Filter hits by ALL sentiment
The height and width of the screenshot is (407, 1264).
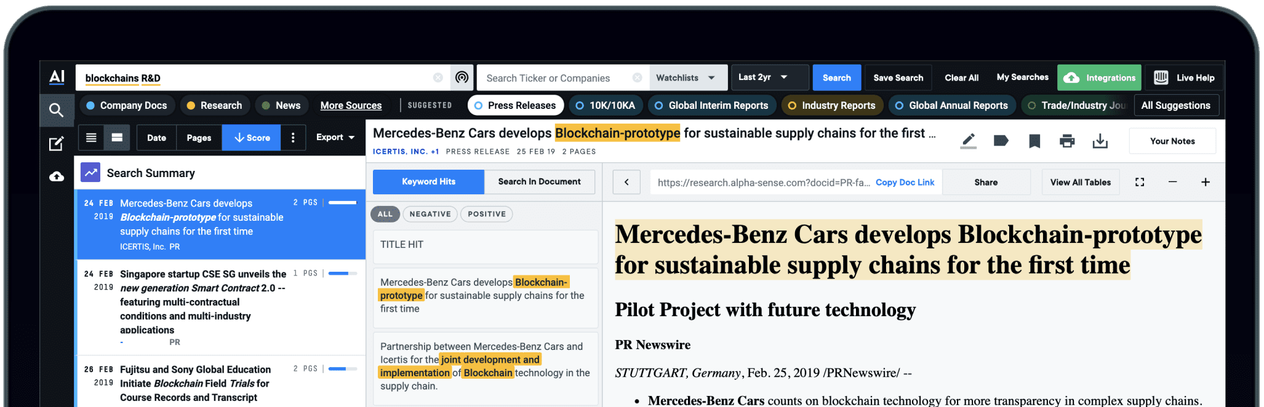pyautogui.click(x=385, y=214)
